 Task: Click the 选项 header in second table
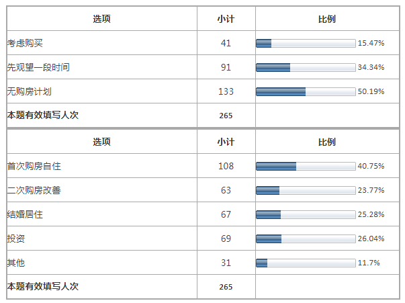click(x=101, y=142)
